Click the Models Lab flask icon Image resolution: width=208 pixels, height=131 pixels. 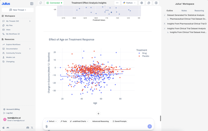(3, 57)
